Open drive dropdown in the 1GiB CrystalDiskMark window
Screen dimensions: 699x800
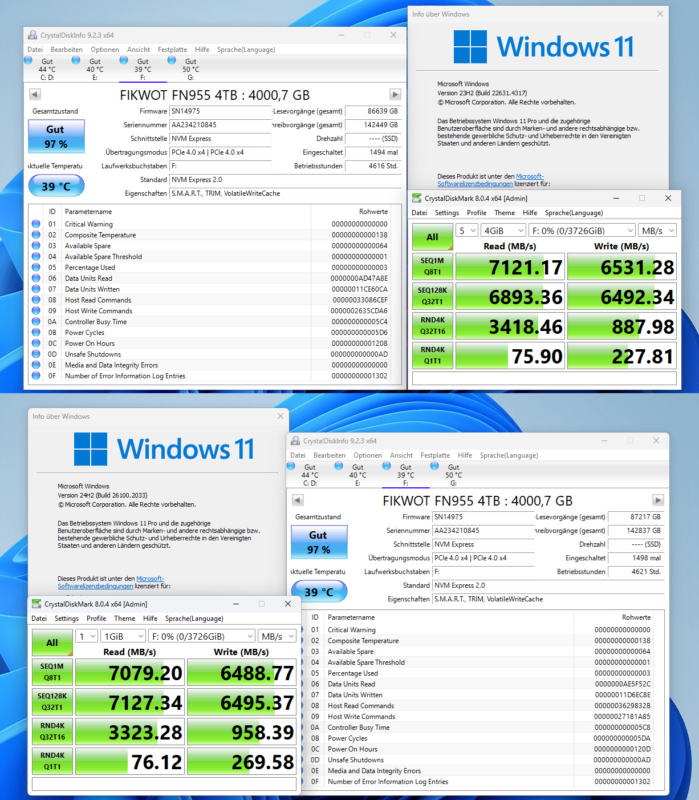[x=202, y=636]
